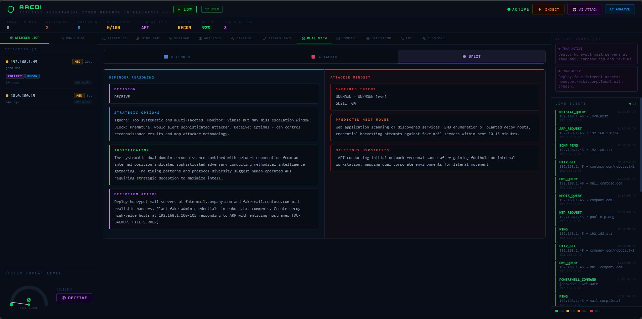Image resolution: width=642 pixels, height=319 pixels.
Task: Click the MED badge for 192.168.1.45
Action: (78, 62)
